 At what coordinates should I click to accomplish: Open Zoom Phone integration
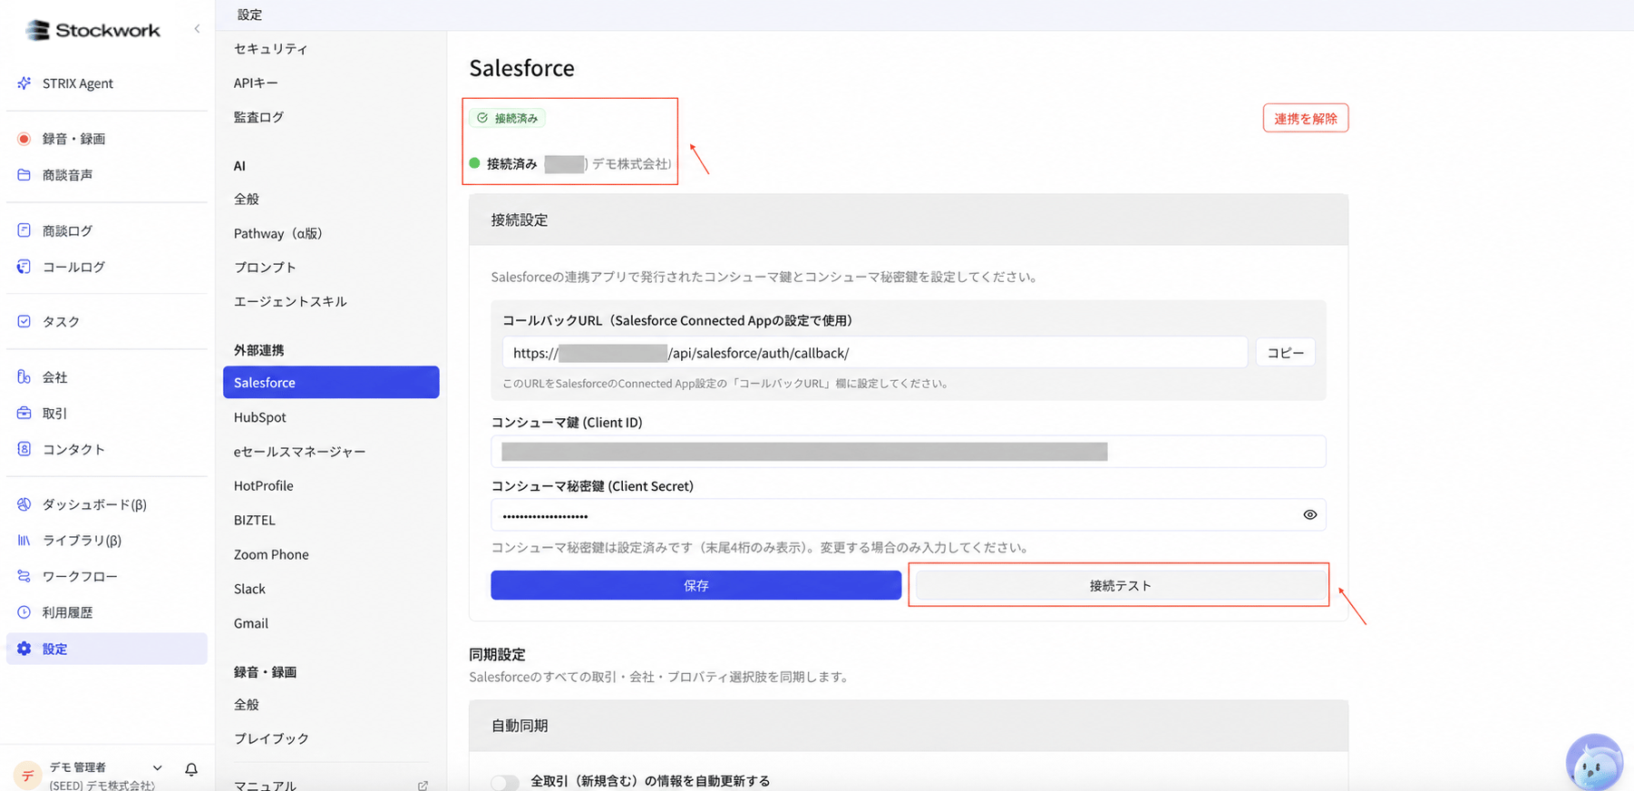tap(271, 554)
